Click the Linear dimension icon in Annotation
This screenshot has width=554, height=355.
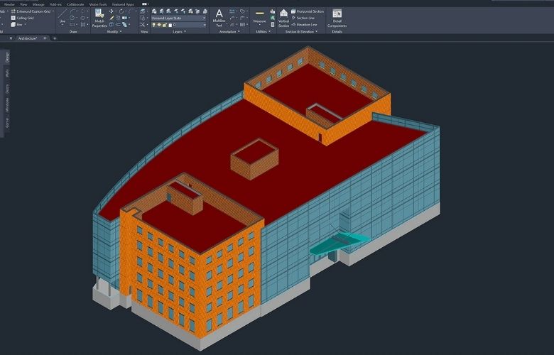point(232,11)
